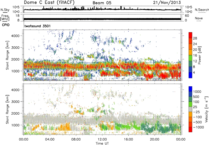Click the '18' frequency axis tick
Screen dimensions: 209x145
[18, 16]
